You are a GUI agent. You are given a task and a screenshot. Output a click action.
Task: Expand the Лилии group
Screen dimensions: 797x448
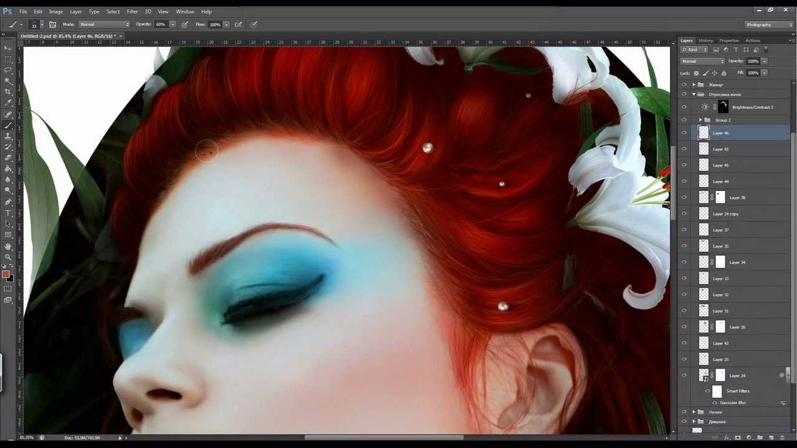[694, 412]
